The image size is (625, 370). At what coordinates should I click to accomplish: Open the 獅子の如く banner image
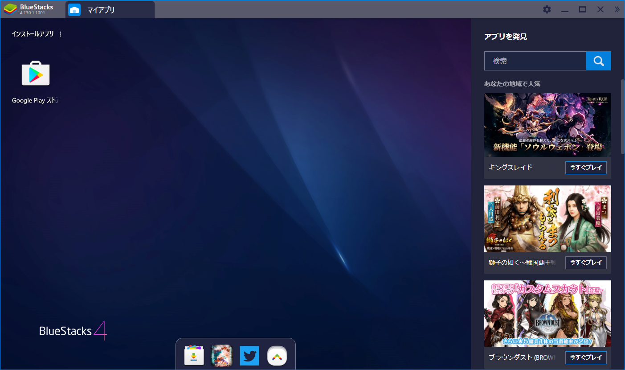pyautogui.click(x=547, y=219)
